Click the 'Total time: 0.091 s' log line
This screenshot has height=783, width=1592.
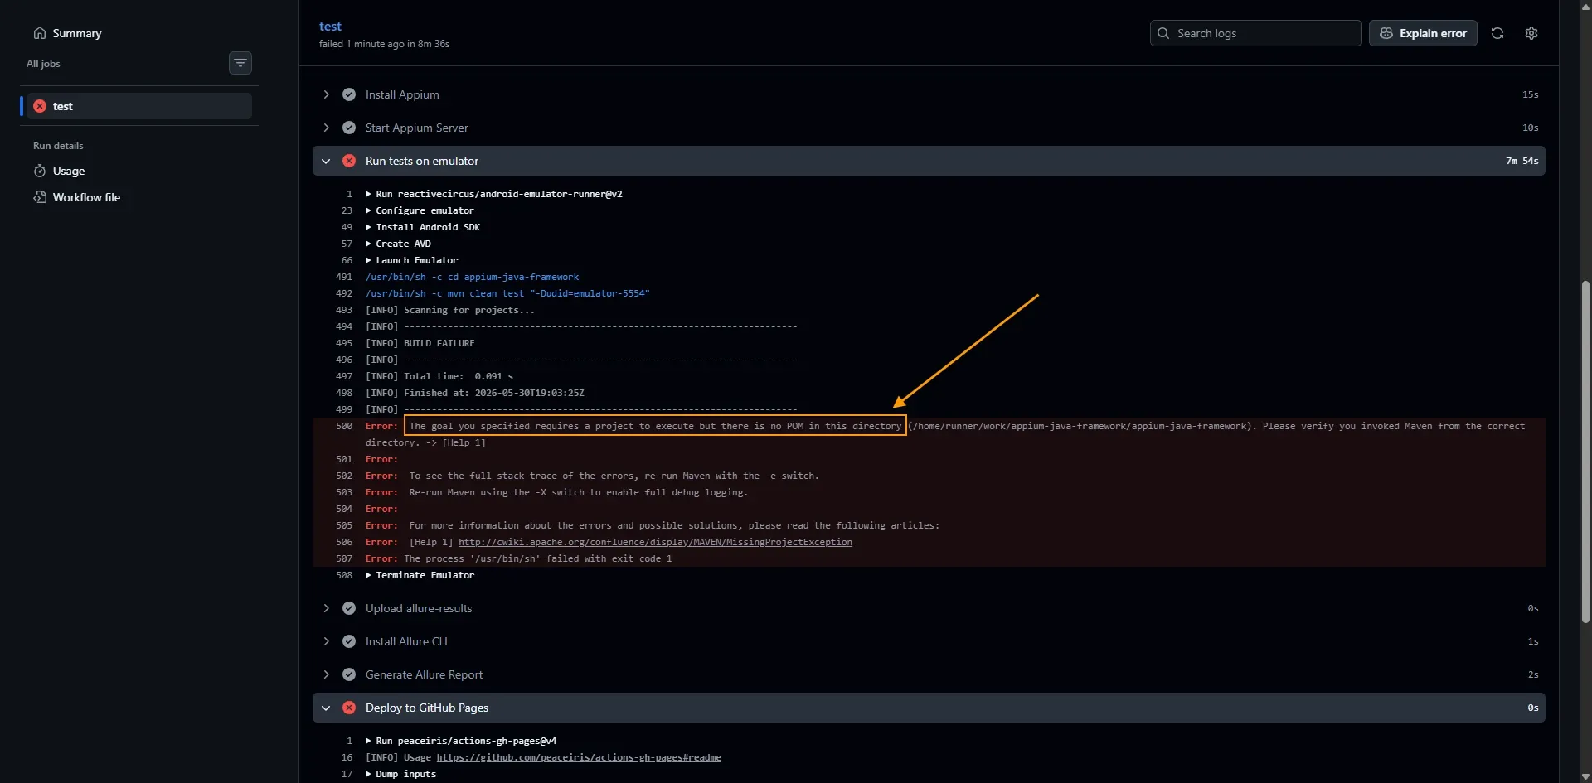[439, 376]
